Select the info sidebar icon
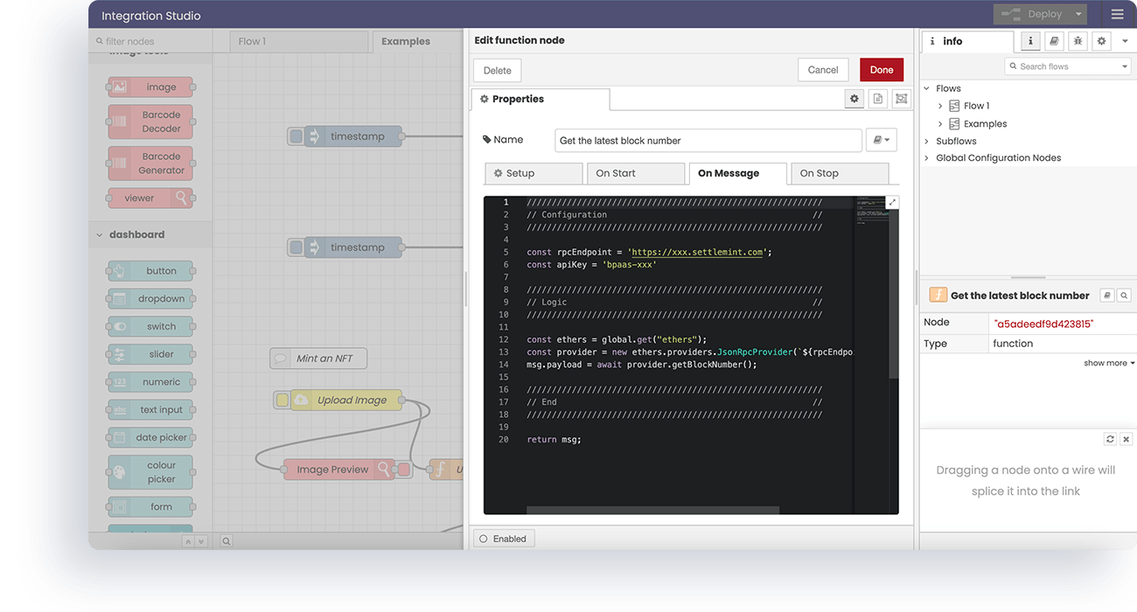The image size is (1137, 612). click(1030, 41)
